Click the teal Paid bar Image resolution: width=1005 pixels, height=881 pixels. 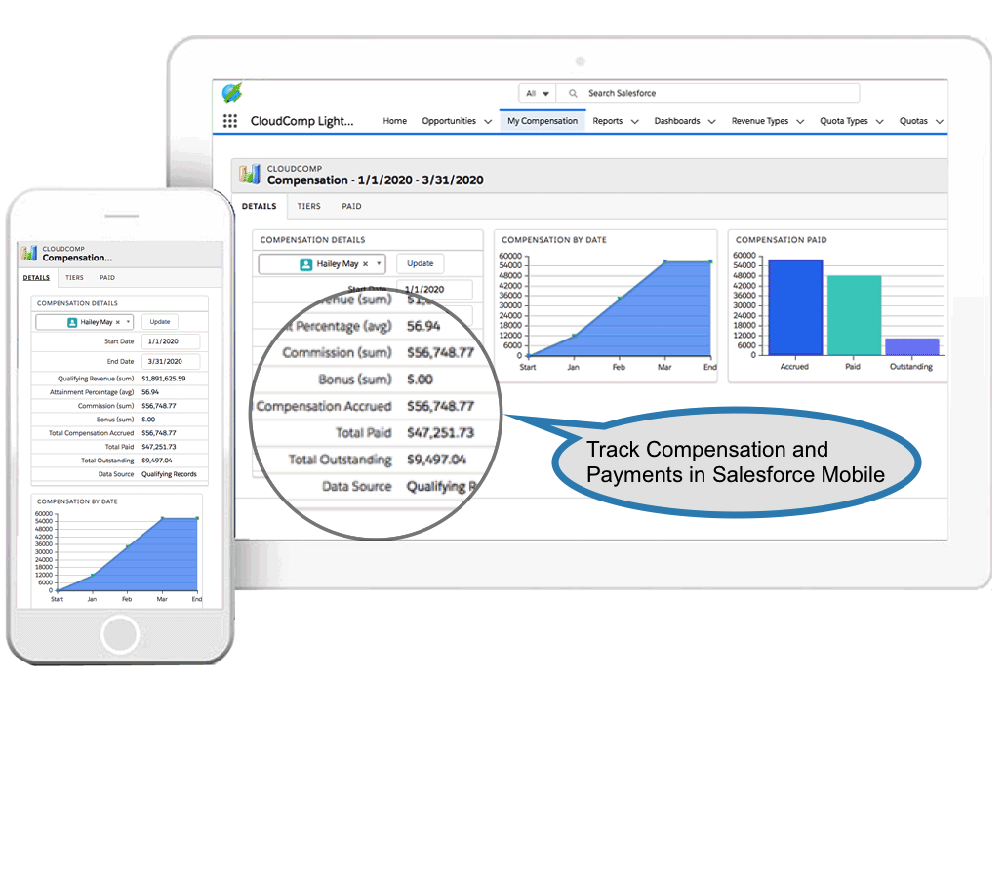[x=854, y=315]
